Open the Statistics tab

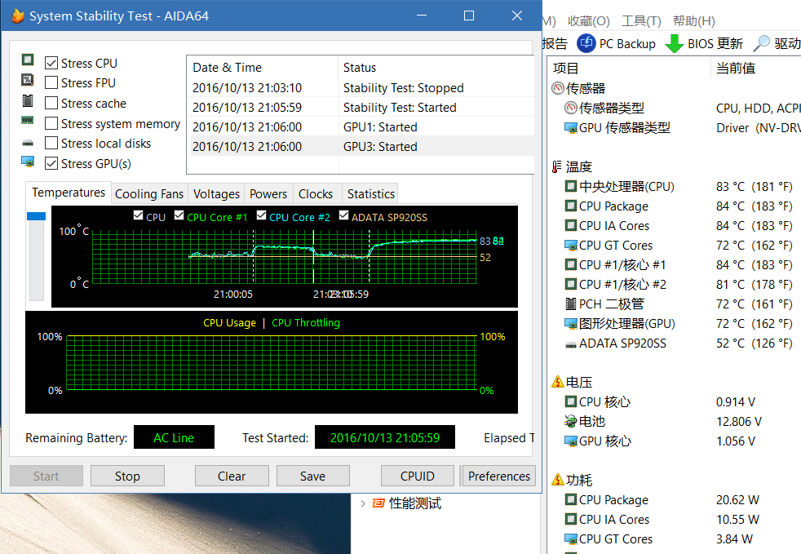(371, 194)
